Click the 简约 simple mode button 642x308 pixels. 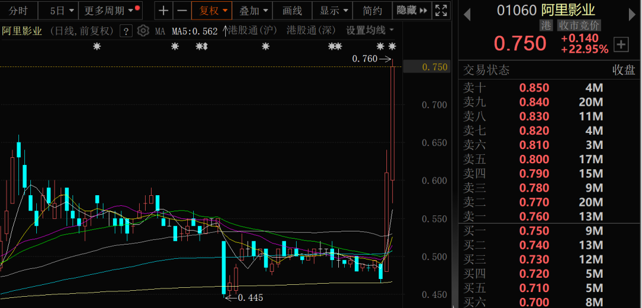373,11
